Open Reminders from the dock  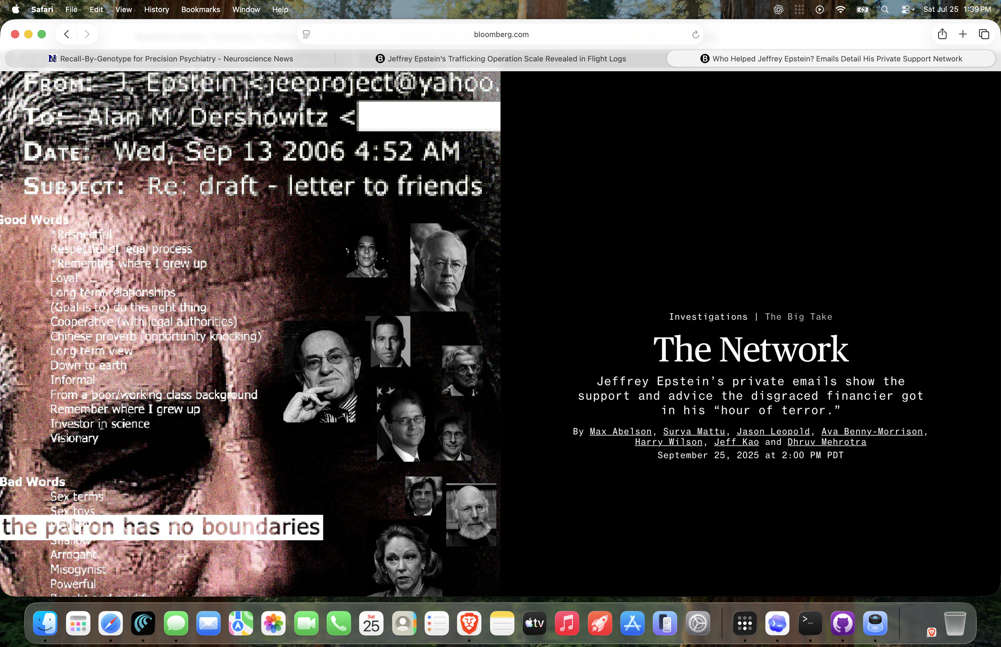point(436,623)
